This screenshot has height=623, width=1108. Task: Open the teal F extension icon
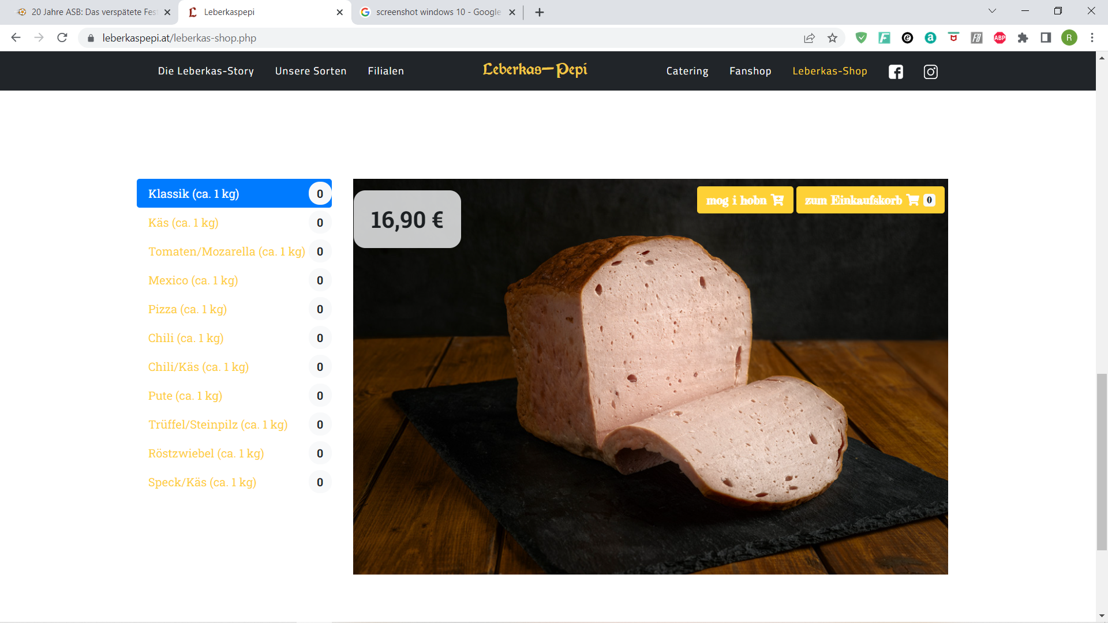pos(884,38)
